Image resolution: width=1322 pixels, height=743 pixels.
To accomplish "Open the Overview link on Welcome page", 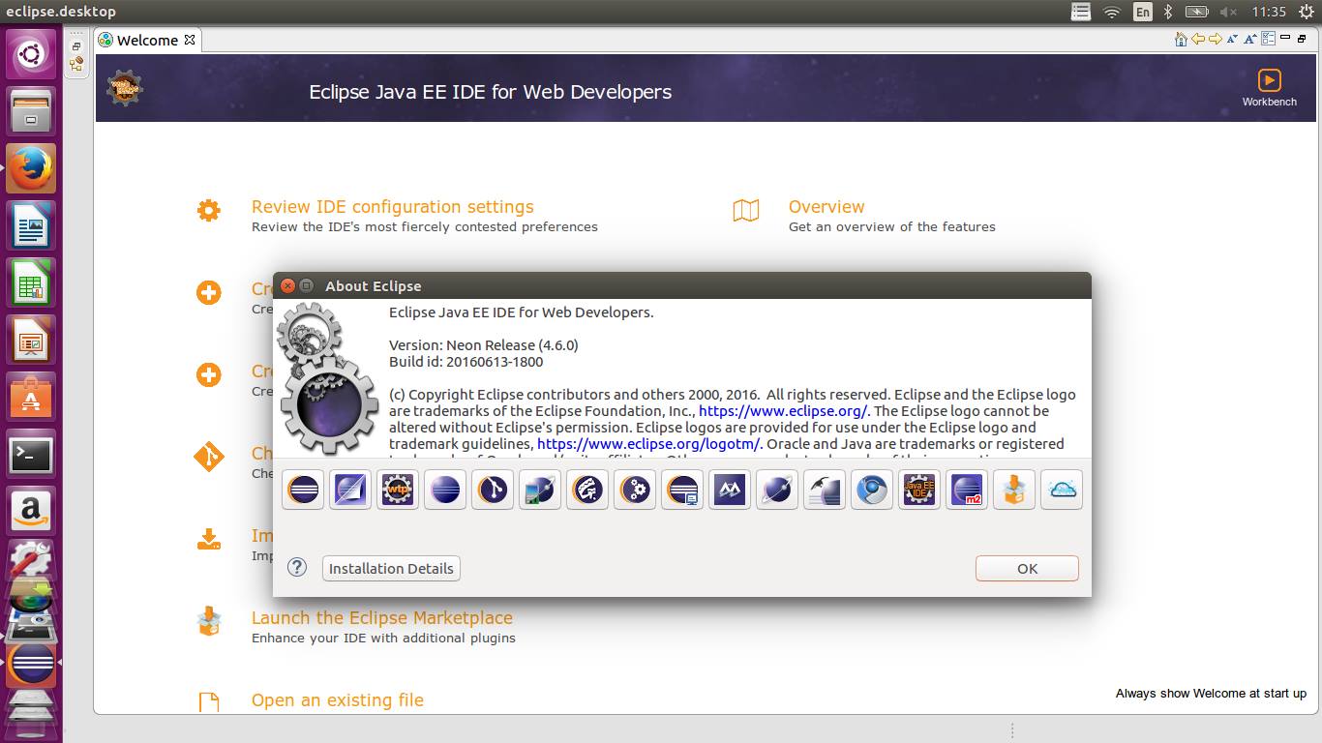I will tap(826, 207).
